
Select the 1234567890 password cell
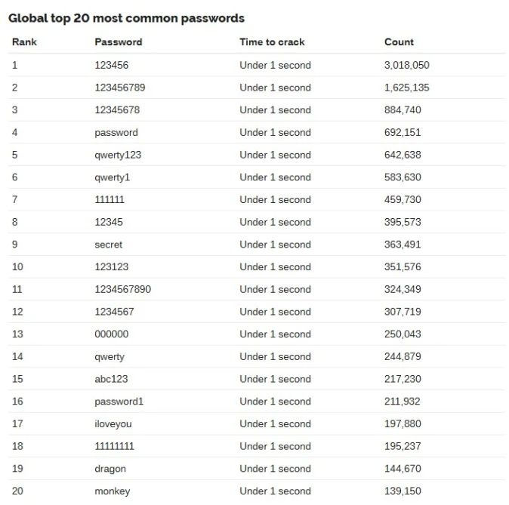click(122, 289)
